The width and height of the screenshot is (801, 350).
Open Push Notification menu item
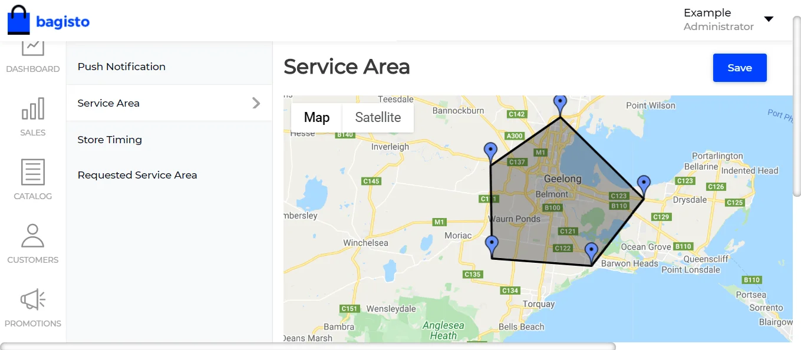(x=121, y=67)
